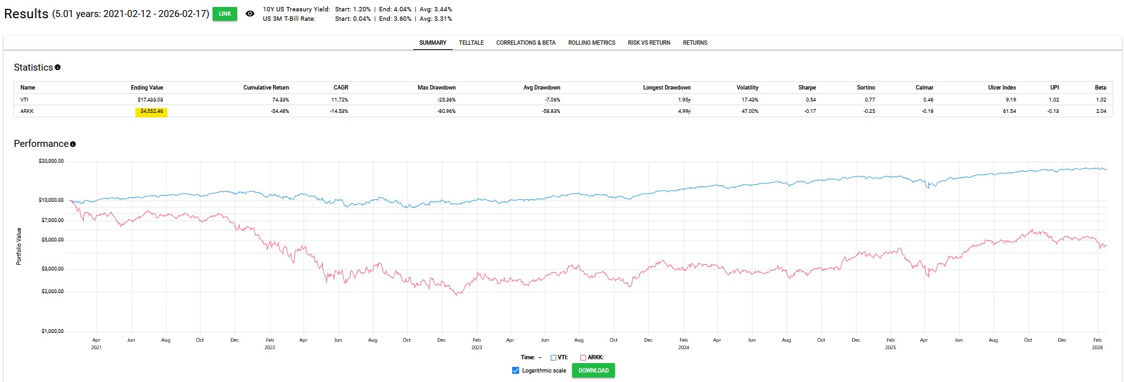Click VTI volatility value 17.43%

[x=750, y=100]
